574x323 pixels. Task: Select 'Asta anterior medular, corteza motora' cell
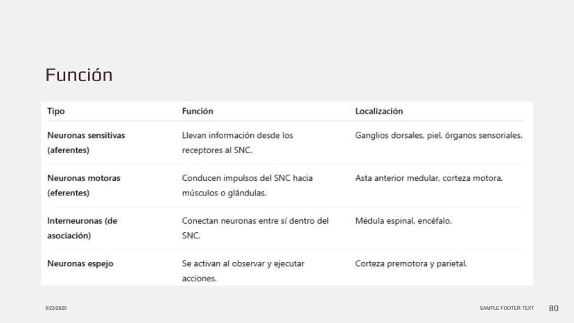428,178
